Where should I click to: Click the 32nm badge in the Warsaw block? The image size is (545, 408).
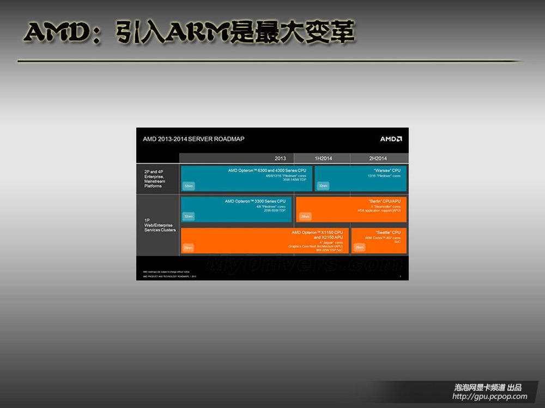point(323,186)
